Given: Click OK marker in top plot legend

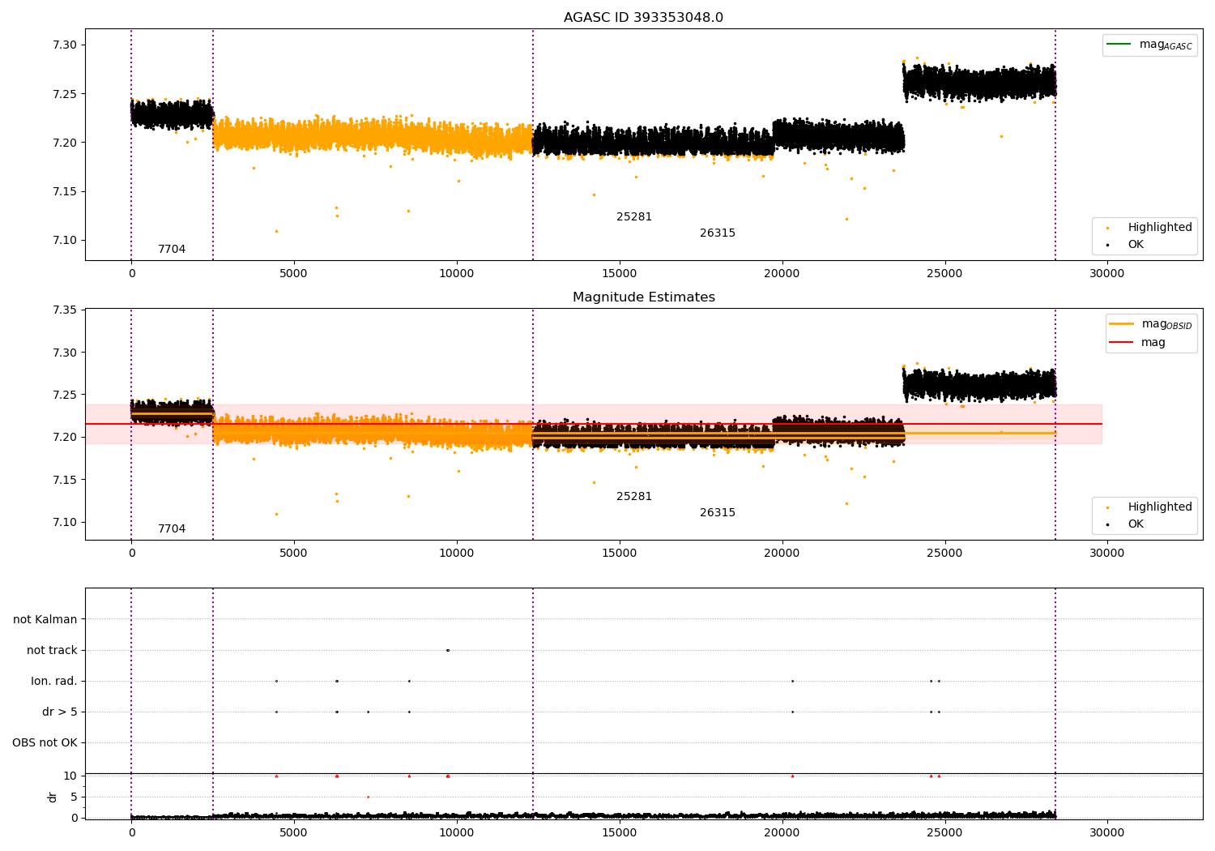Looking at the screenshot, I should pos(1107,245).
